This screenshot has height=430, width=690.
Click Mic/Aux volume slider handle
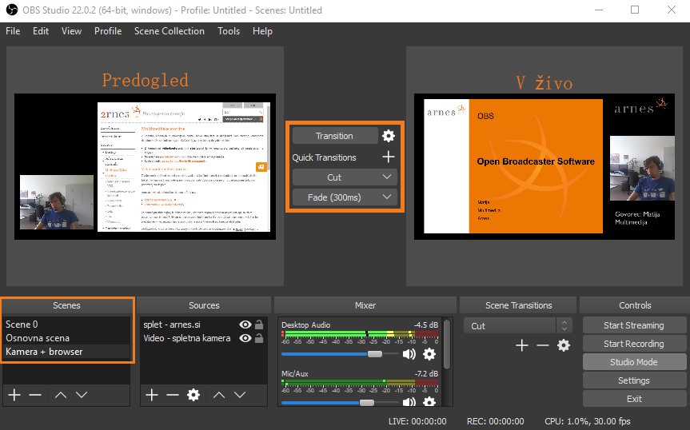tap(366, 402)
